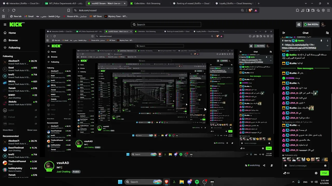The image size is (332, 186).
Task: Open the discord.gg link in pinned message
Action: coord(299,48)
